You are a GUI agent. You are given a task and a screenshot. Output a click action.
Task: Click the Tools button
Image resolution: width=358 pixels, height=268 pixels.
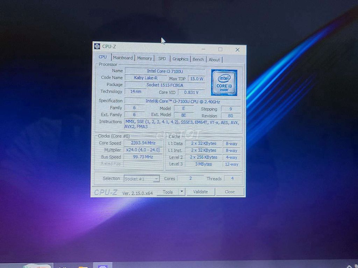point(167,192)
